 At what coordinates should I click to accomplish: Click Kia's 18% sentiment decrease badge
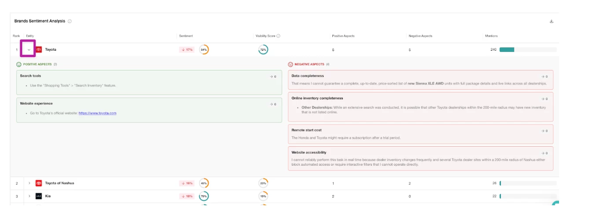187,196
